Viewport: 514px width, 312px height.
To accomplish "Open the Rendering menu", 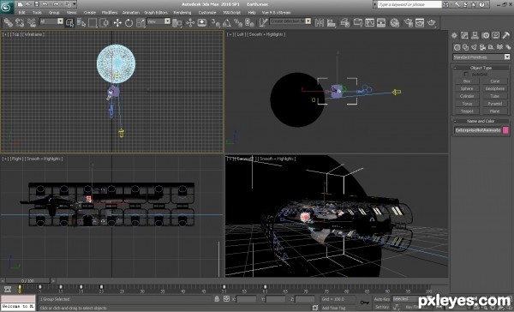I will click(182, 13).
